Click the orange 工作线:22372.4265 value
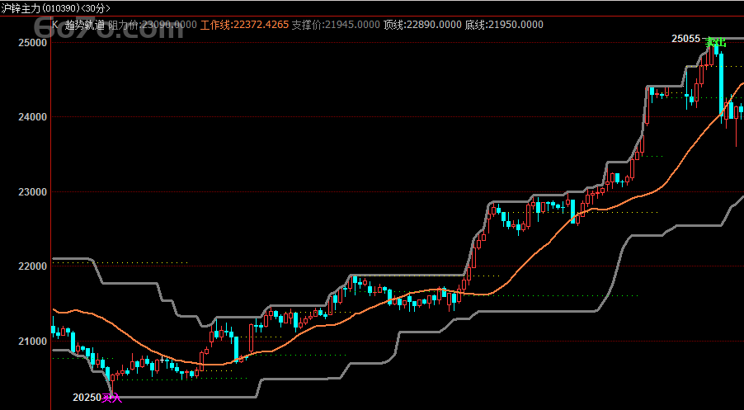This screenshot has height=410, width=744. 244,25
